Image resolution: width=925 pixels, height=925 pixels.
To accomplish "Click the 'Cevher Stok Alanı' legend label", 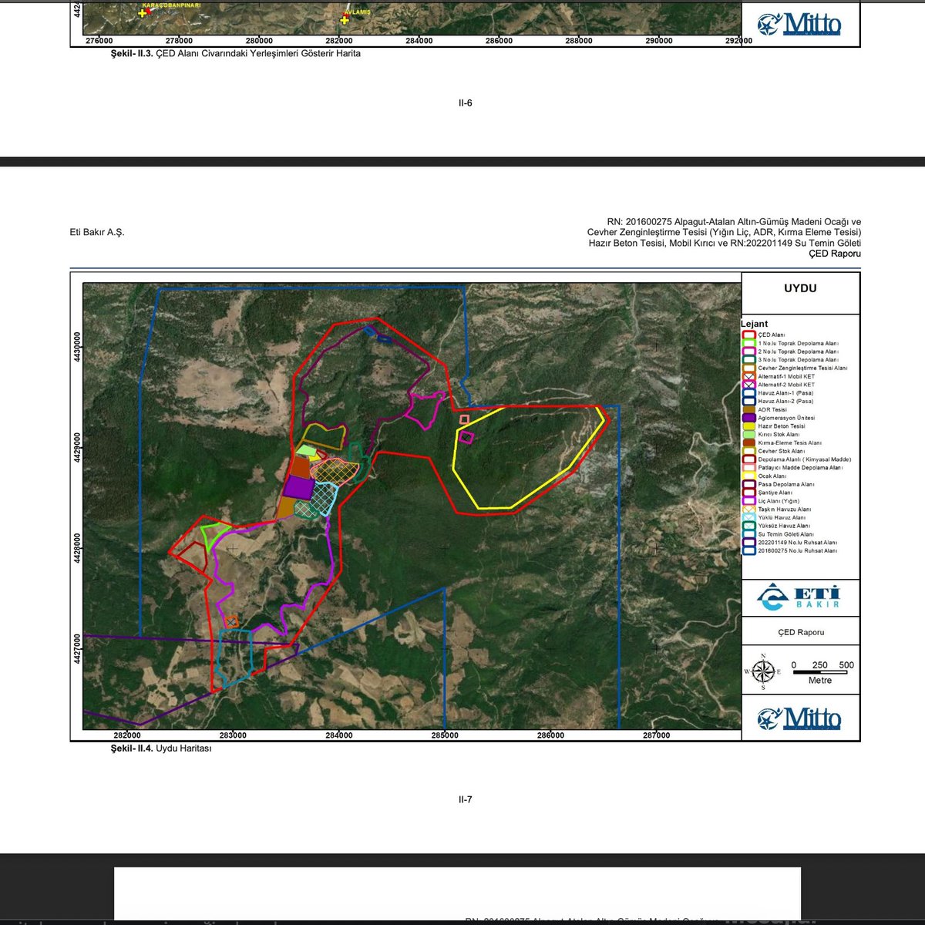I will (781, 452).
